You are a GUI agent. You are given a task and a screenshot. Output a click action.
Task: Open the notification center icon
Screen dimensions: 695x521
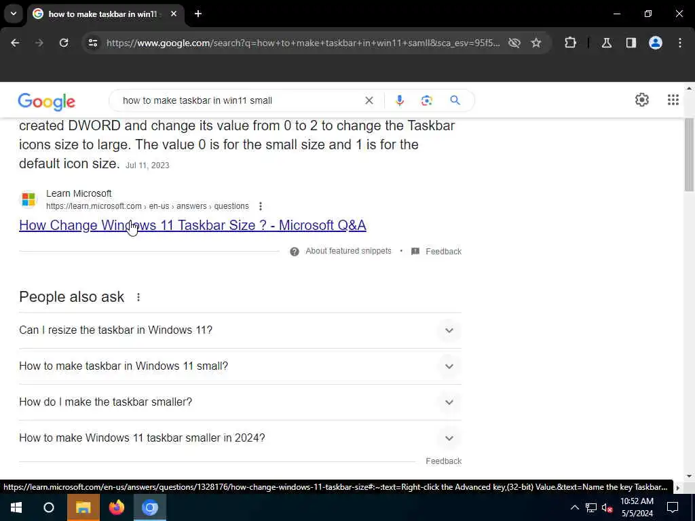(x=673, y=507)
